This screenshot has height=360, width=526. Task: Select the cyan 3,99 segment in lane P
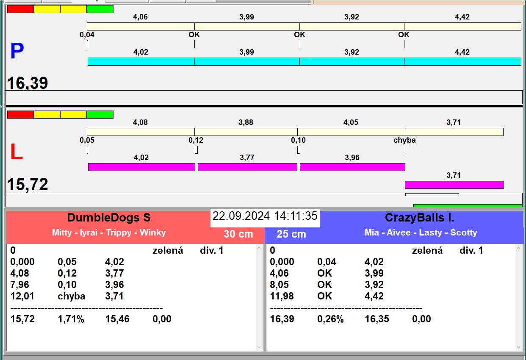tap(247, 61)
